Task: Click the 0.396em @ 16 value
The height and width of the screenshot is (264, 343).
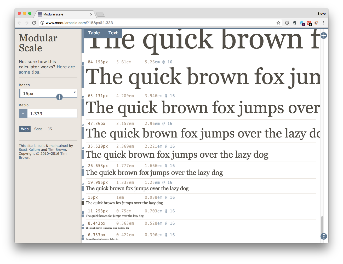Action: (160, 235)
